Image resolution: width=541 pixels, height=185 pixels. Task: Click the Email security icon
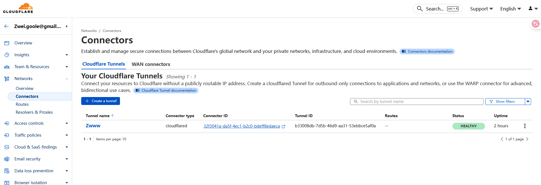point(7,159)
